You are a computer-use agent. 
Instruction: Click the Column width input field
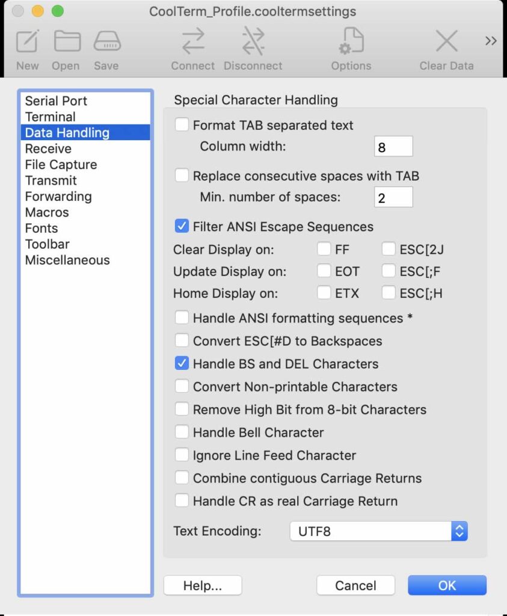393,146
